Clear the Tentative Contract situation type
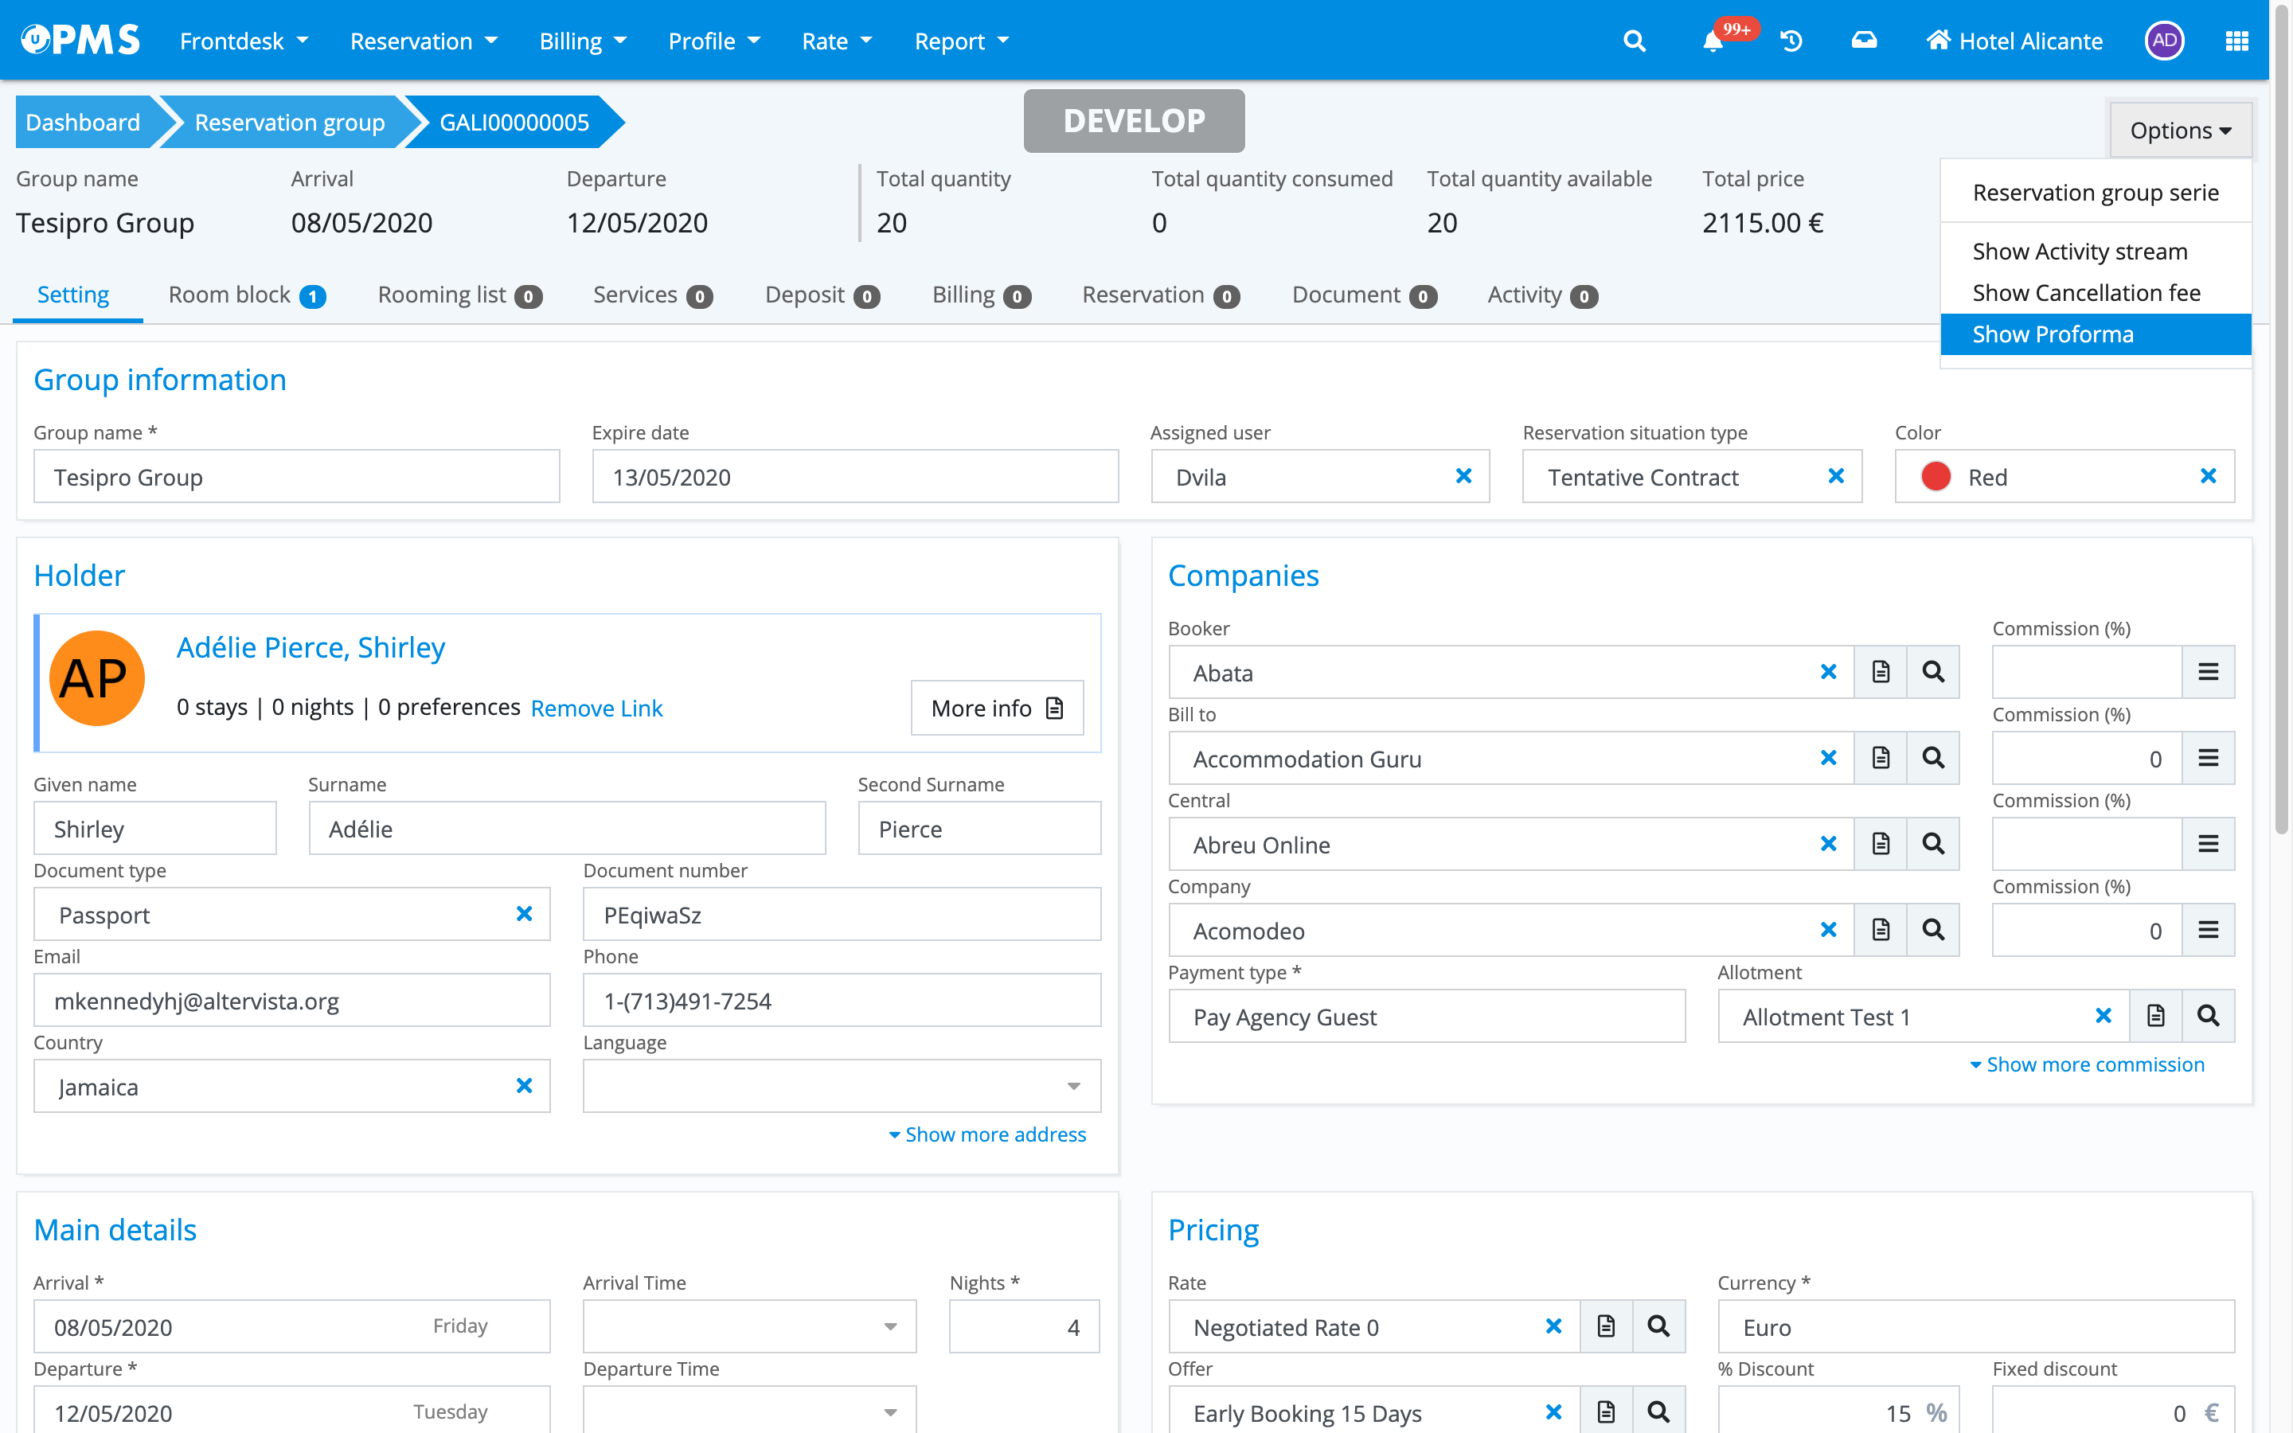2293x1433 pixels. (x=1835, y=476)
